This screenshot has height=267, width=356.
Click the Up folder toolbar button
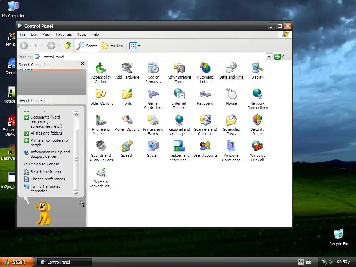coord(67,46)
